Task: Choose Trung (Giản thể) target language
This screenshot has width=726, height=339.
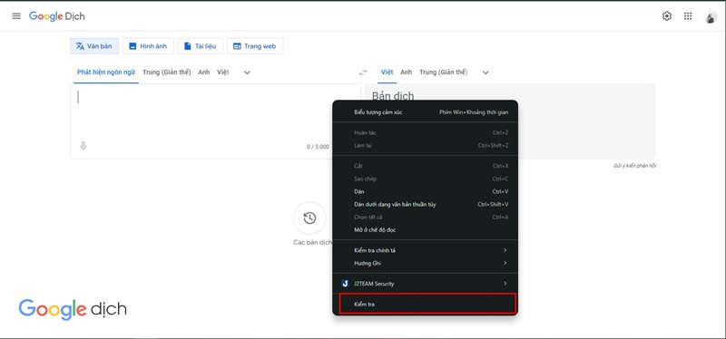Action: click(x=444, y=73)
